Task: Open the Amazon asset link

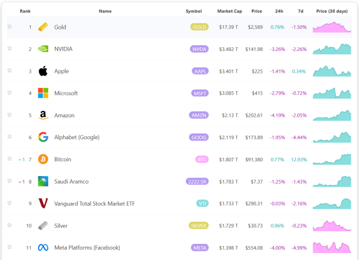Action: point(64,116)
